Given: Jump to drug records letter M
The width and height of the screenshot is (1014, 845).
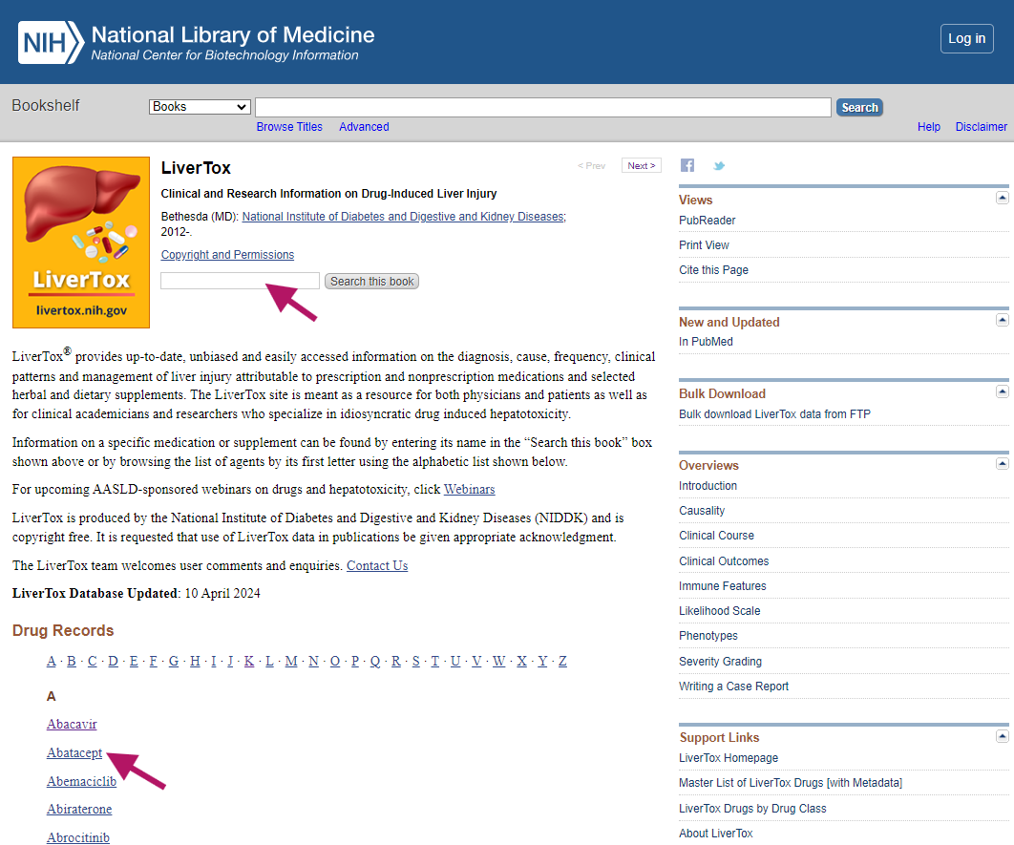Looking at the screenshot, I should 291,661.
